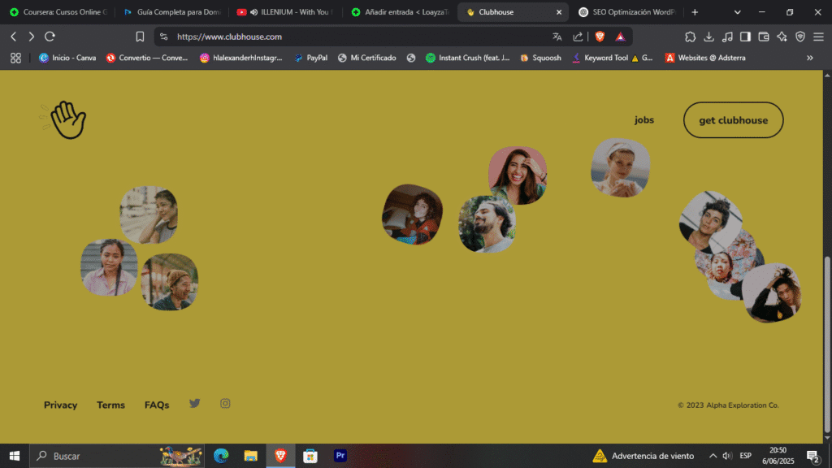Screen dimensions: 832x468
Task: Open the Websites @ Adsterra bookmark
Action: [705, 58]
